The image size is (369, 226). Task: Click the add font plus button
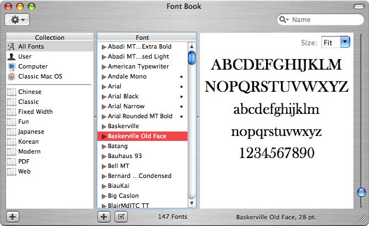pos(104,217)
